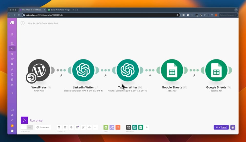Screen dimensions: 246x142
Task: Open Connections link icon in sidebar
Action: (12, 59)
